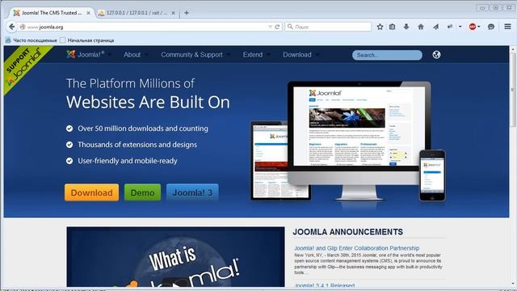This screenshot has height=291, width=517.
Task: Open the Adblock Plus icon
Action: [x=473, y=27]
